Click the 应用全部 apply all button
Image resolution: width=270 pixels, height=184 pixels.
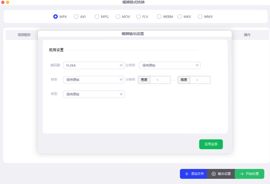point(211,144)
